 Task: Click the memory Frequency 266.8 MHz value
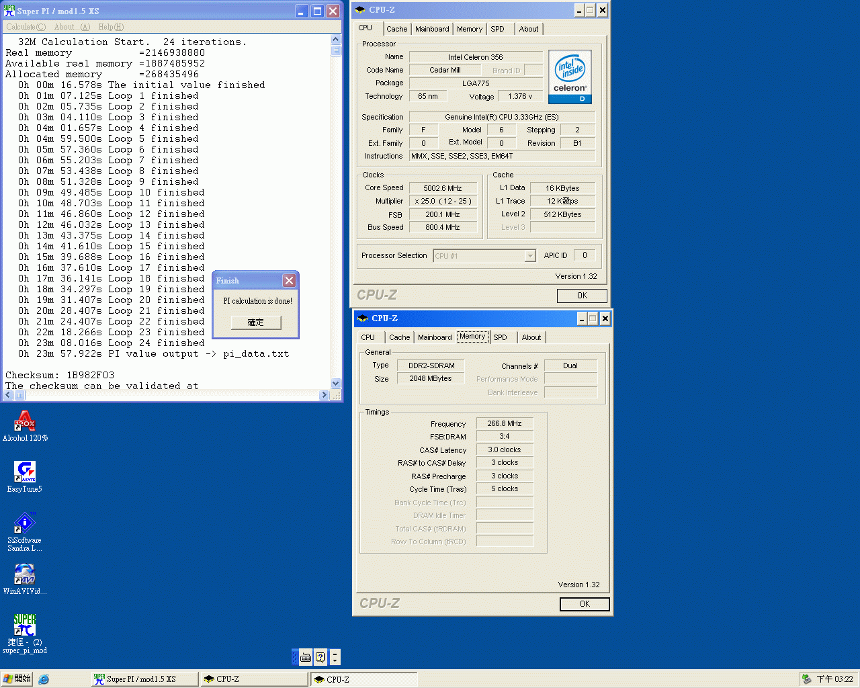pyautogui.click(x=505, y=423)
